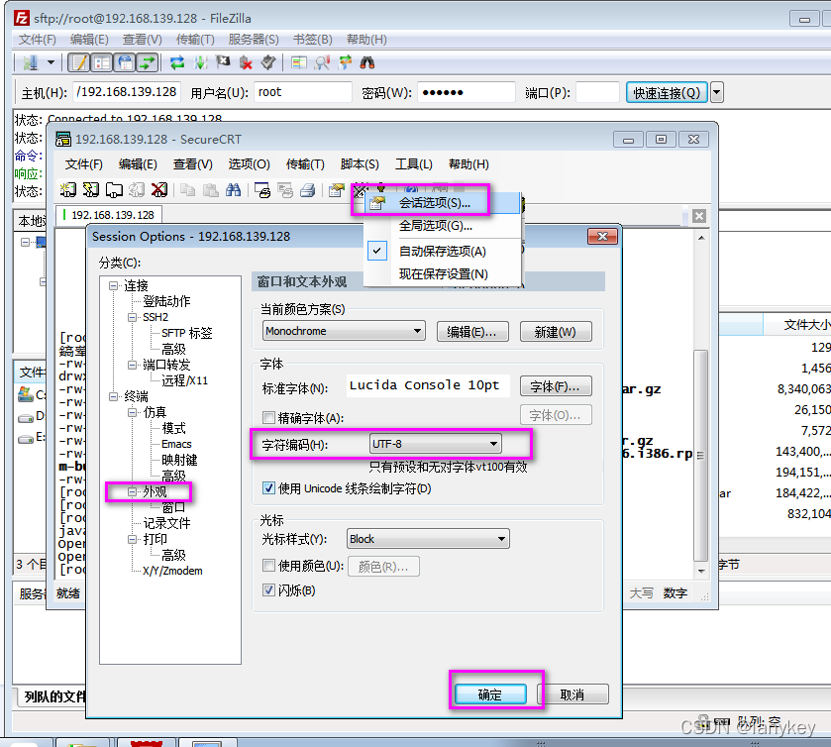Disconnect from server in FileZilla toolbar

[246, 62]
